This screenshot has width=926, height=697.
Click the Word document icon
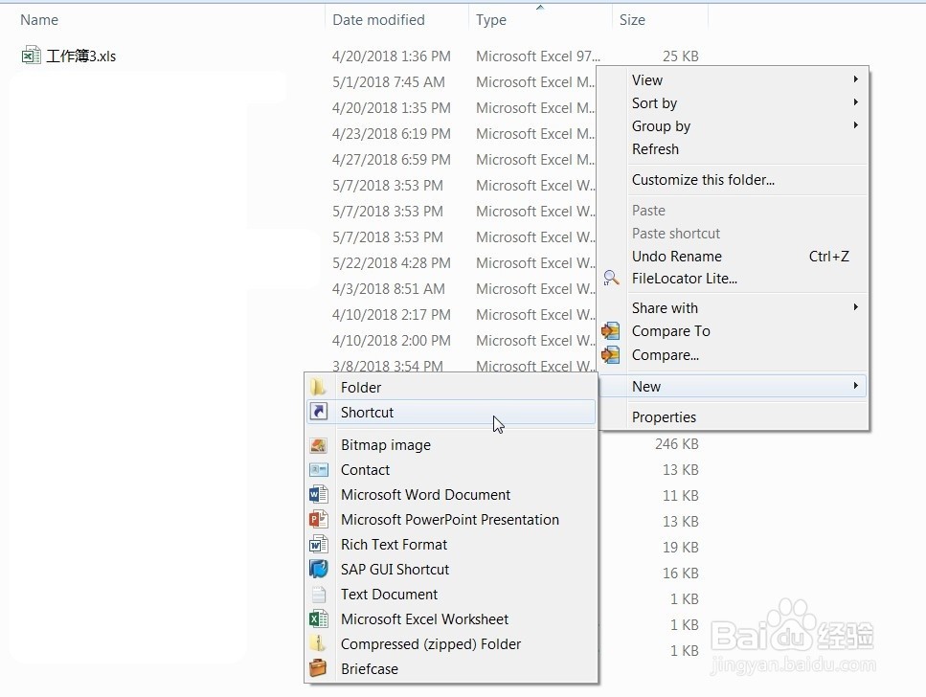(318, 494)
